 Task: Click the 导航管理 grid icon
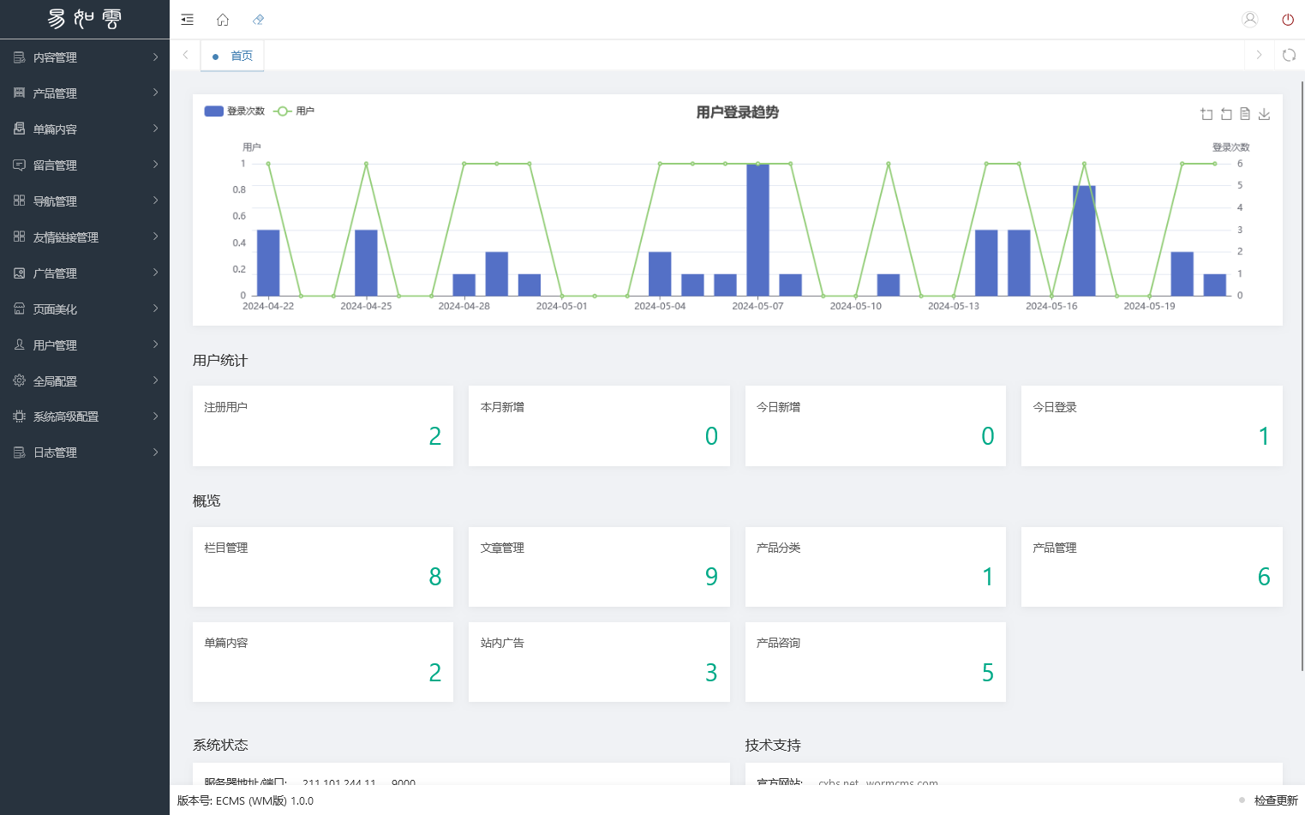coord(19,201)
